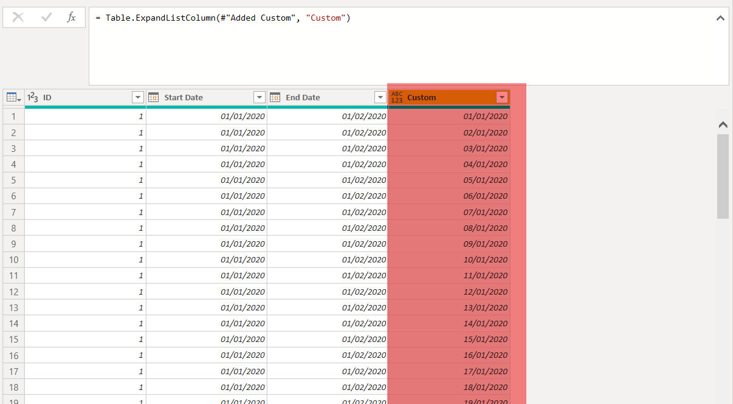Open the Custom column filter dropdown
733x404 pixels.
tap(502, 97)
